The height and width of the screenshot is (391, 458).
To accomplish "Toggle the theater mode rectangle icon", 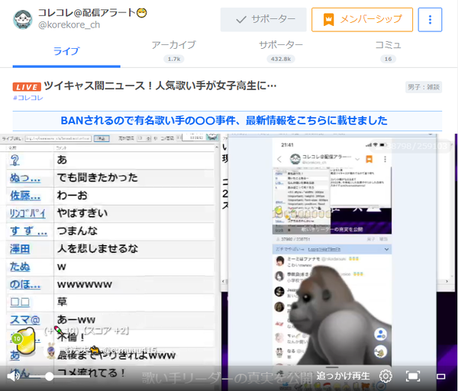I will click(440, 376).
